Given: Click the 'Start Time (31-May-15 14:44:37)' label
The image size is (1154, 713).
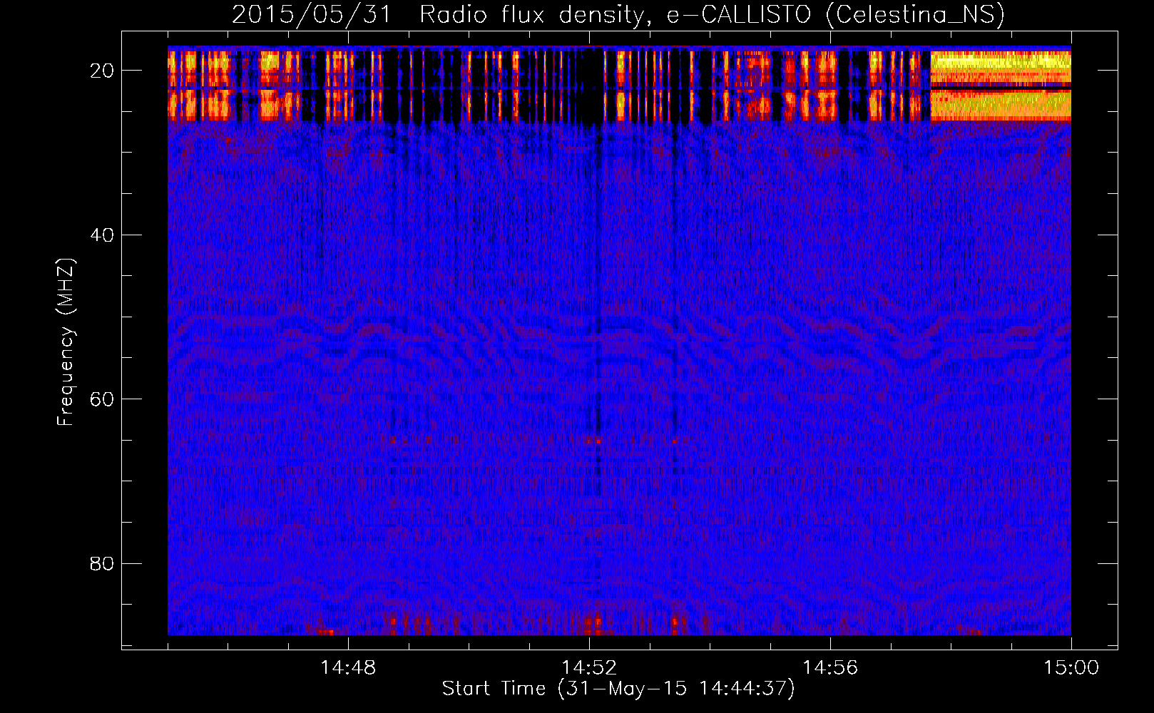Looking at the screenshot, I should click(618, 689).
